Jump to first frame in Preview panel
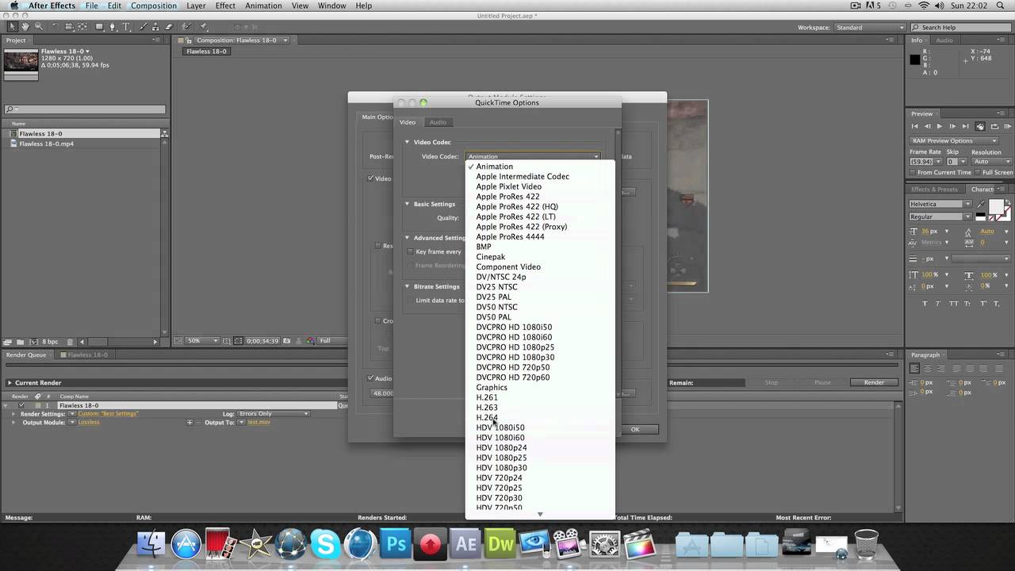The height and width of the screenshot is (571, 1015). 915,126
